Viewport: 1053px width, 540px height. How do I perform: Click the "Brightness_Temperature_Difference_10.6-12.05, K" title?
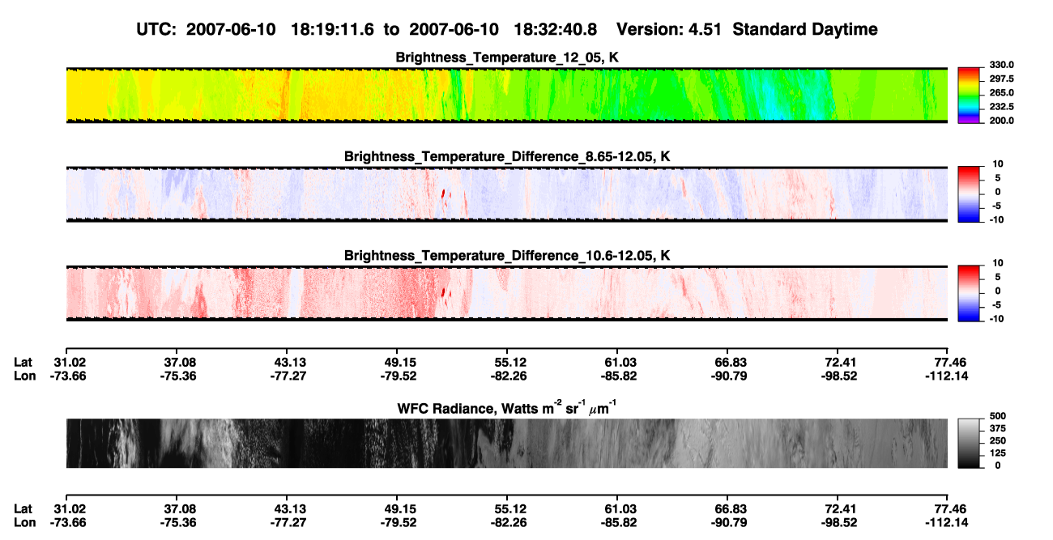[x=507, y=255]
